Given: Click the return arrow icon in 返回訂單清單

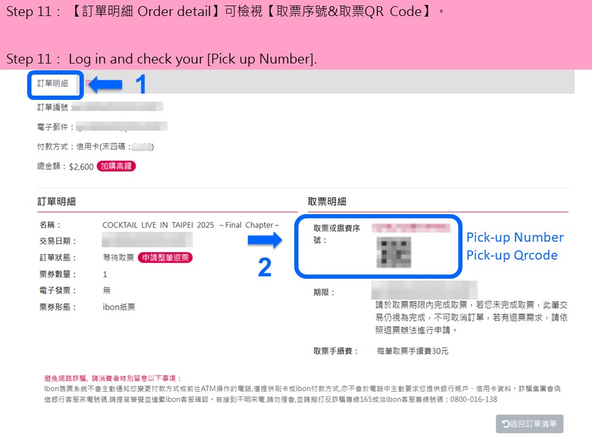Looking at the screenshot, I should (x=506, y=424).
